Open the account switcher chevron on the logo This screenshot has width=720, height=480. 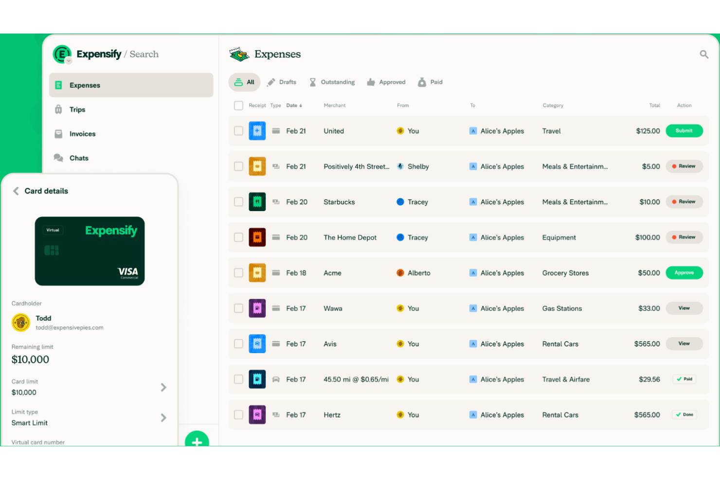coord(68,61)
